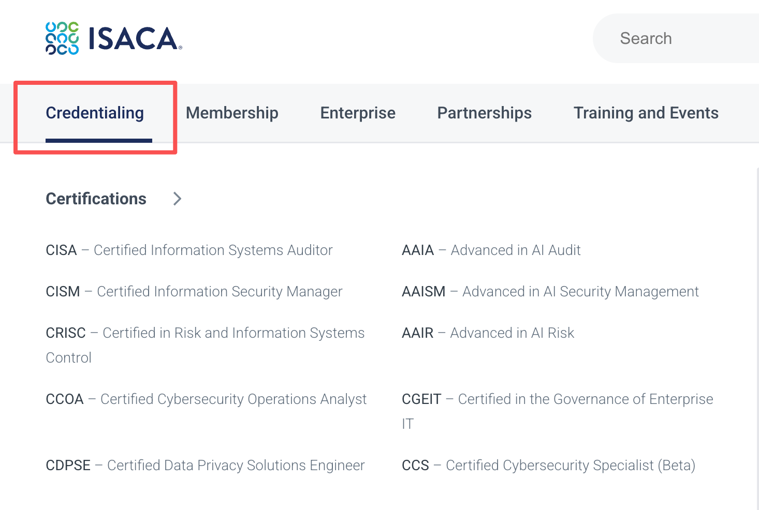Image resolution: width=759 pixels, height=510 pixels.
Task: Click the ISACA logo
Action: 114,38
